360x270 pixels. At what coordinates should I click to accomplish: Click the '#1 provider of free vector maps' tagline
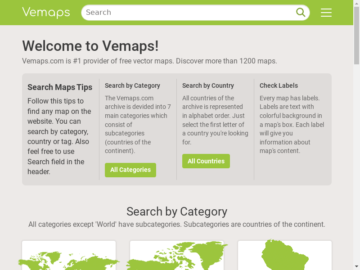149,61
